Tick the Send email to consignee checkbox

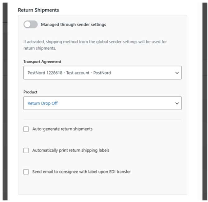pos(26,172)
